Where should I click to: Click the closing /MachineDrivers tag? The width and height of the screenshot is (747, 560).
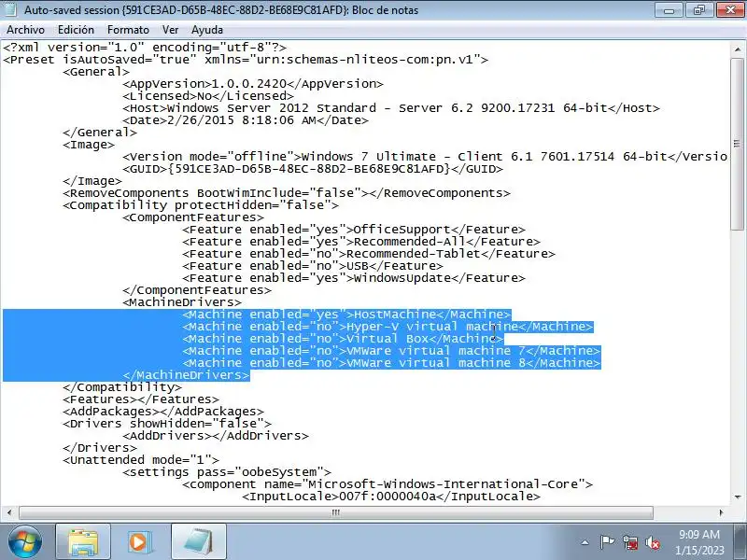tap(186, 375)
